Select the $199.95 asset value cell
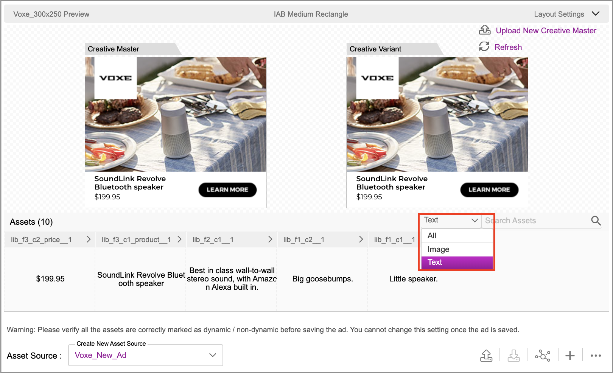 click(50, 279)
